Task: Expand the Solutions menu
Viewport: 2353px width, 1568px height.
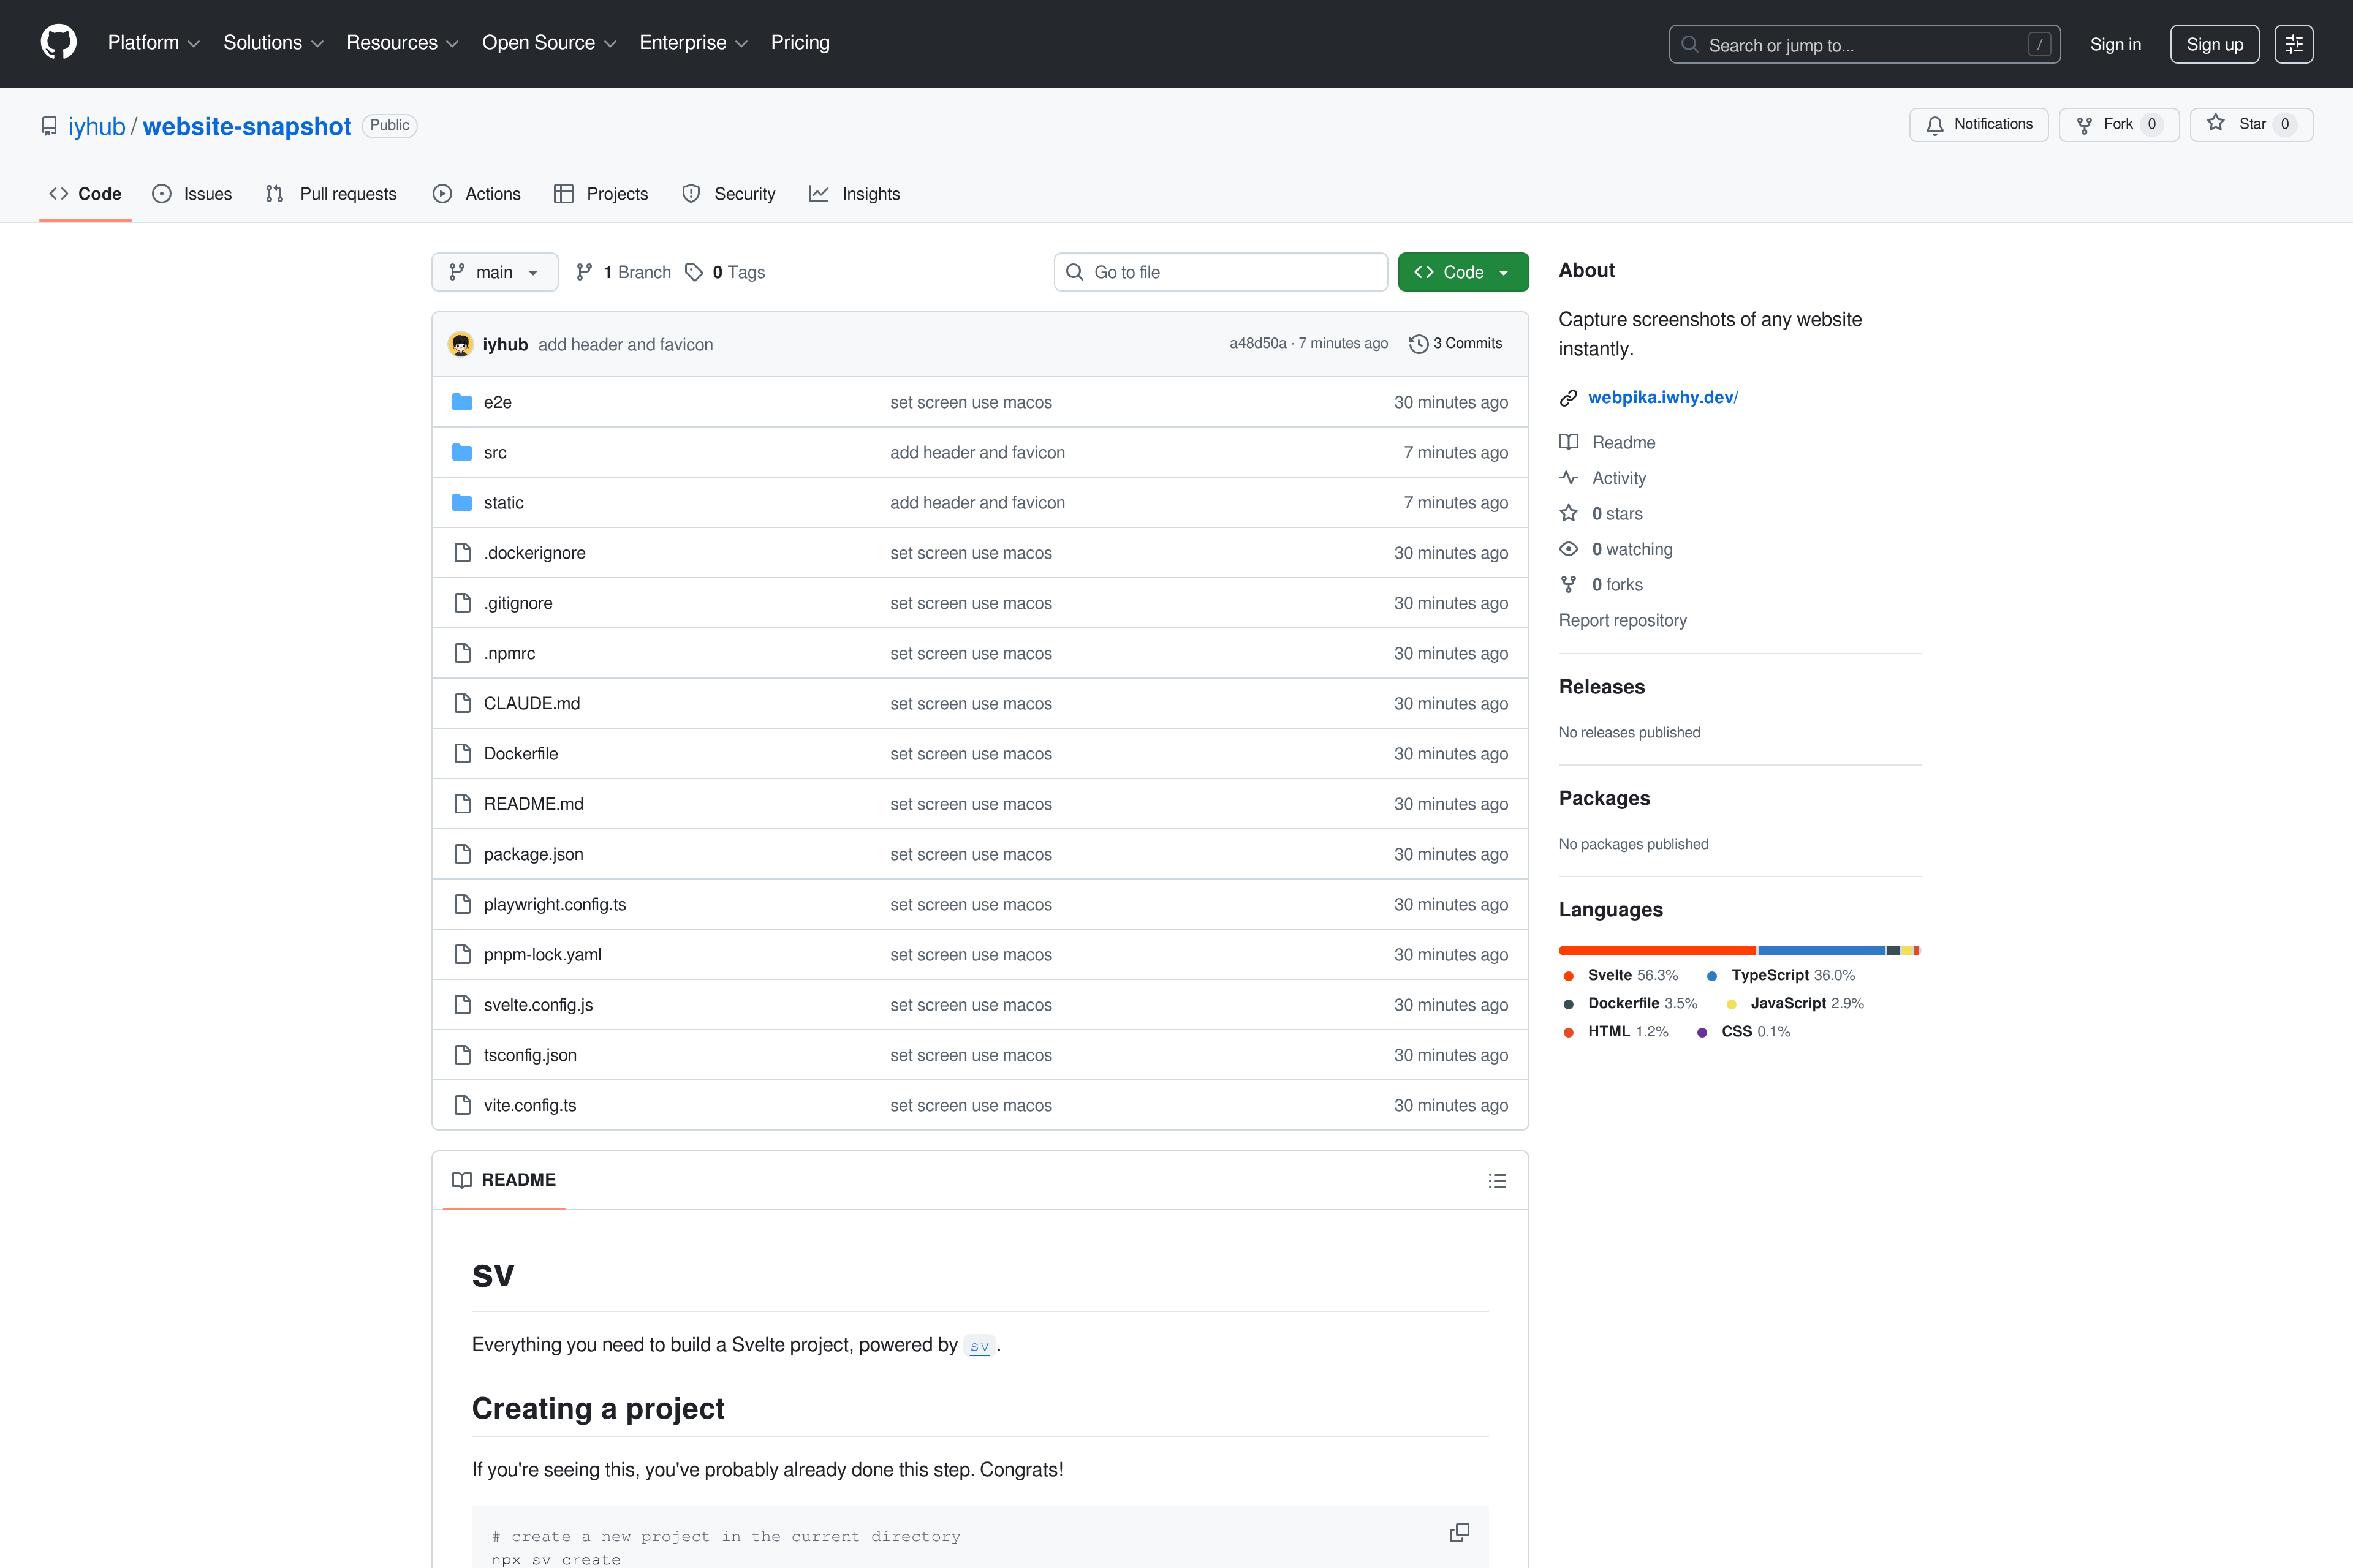Action: pos(273,43)
